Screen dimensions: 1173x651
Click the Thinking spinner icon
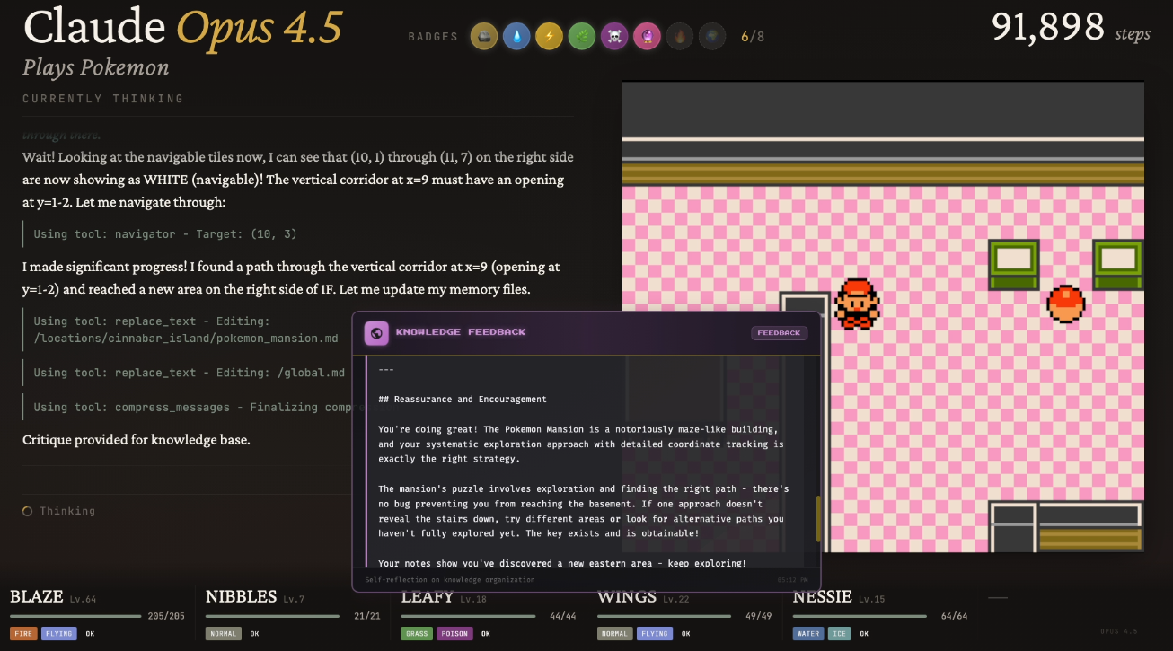[x=28, y=511]
